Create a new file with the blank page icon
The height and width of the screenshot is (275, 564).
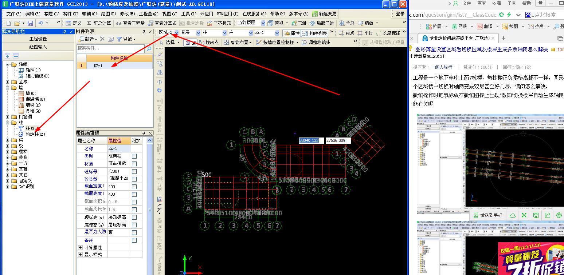point(8,23)
